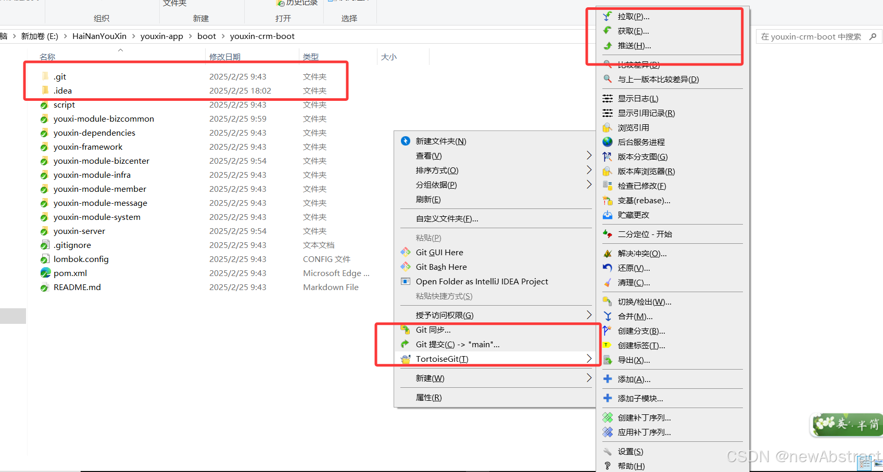Screen dimensions: 883x472
Task: Click the youxin-app breadcrumb link
Action: 161,36
